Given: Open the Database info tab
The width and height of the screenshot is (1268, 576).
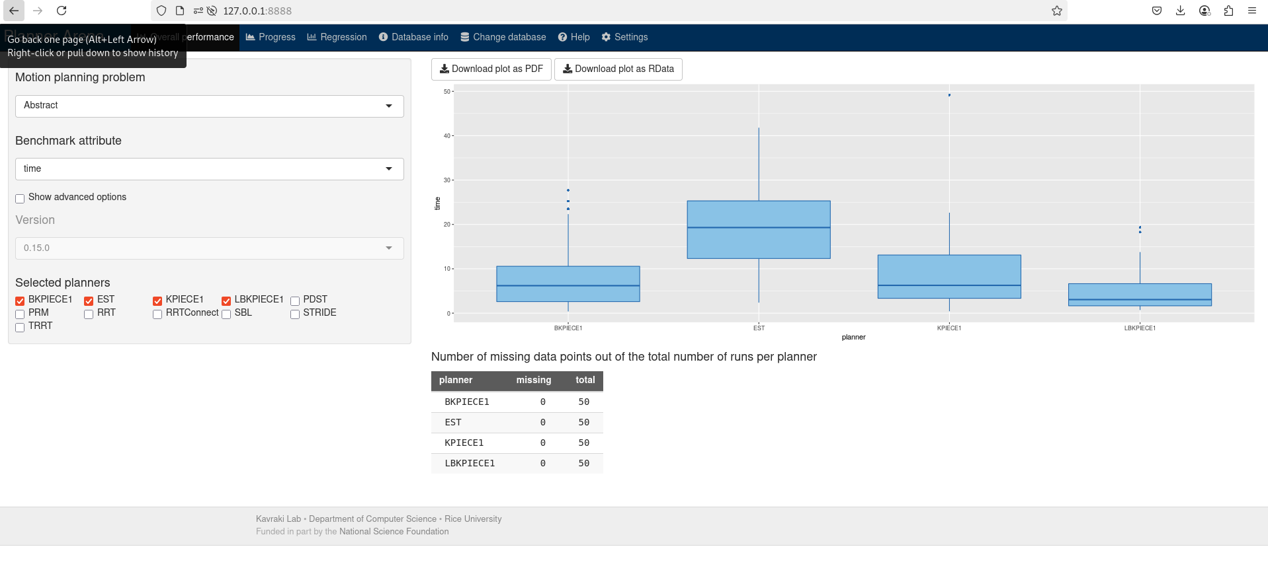Looking at the screenshot, I should (413, 37).
